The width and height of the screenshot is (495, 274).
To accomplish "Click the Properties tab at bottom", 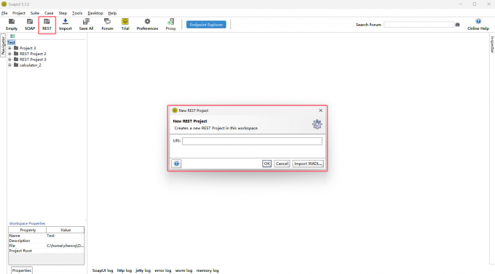I will coord(22,270).
